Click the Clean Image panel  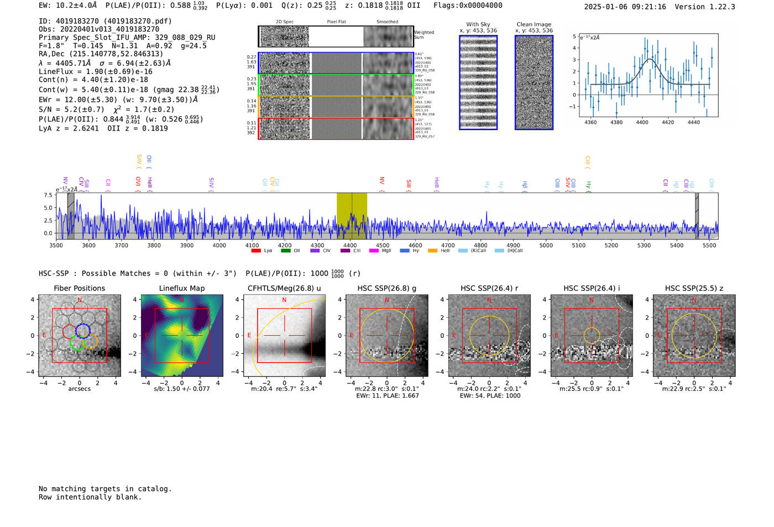click(x=534, y=82)
